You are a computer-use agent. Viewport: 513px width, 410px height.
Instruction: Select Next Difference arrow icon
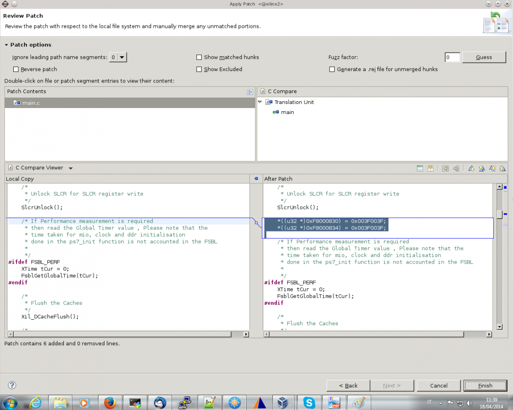472,168
